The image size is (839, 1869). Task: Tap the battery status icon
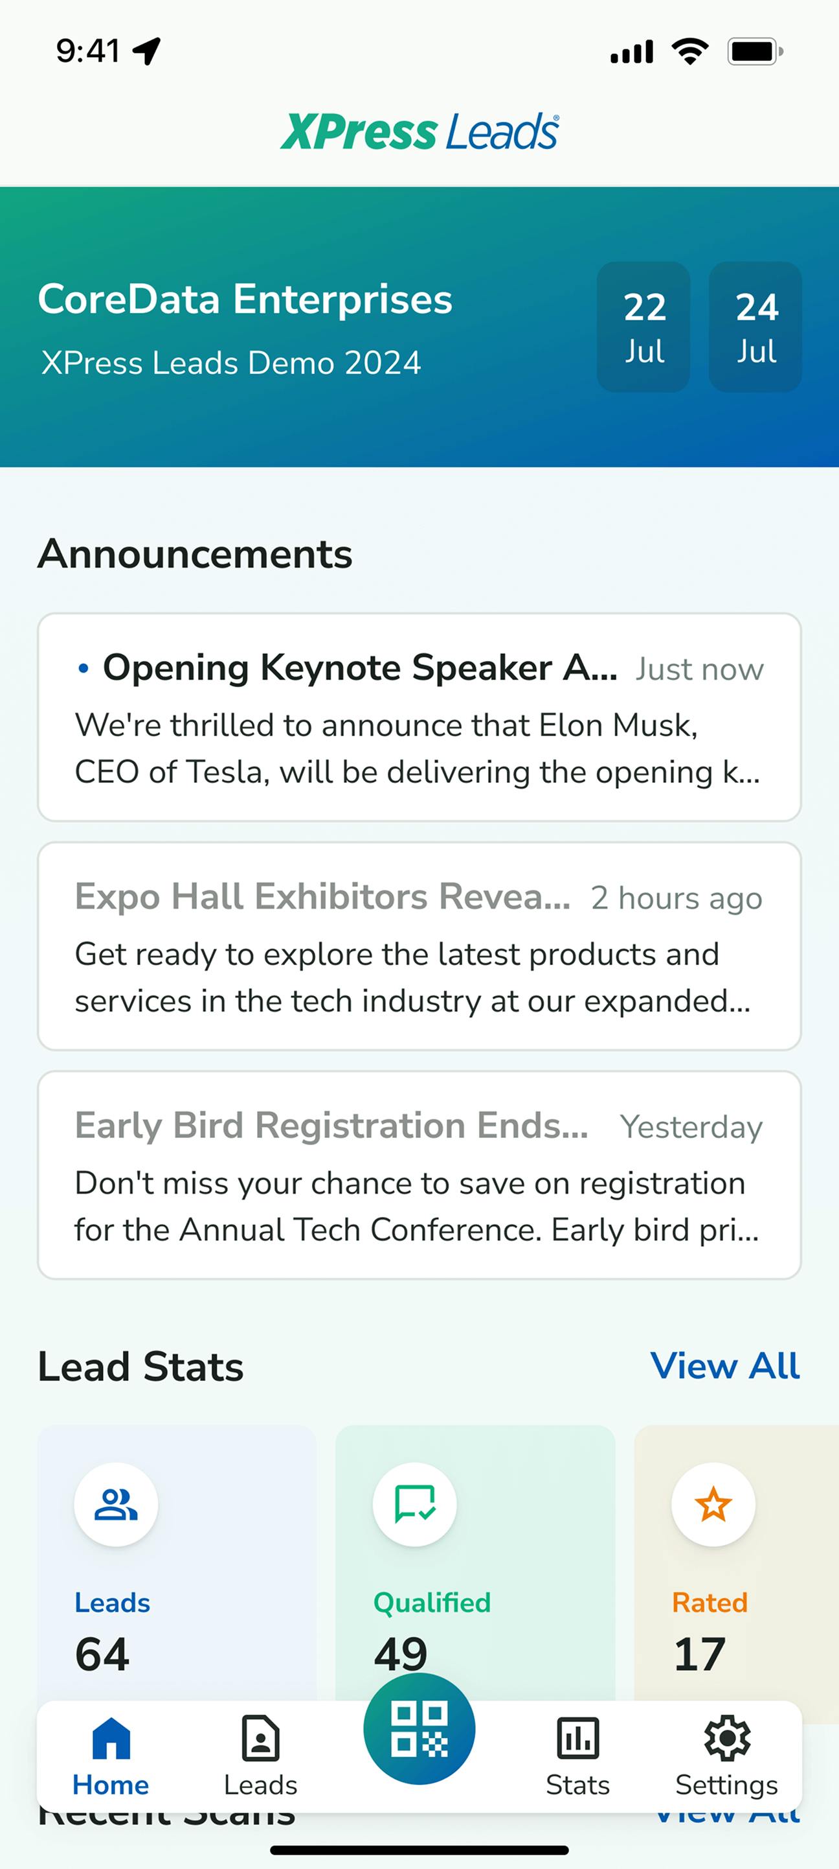[755, 51]
